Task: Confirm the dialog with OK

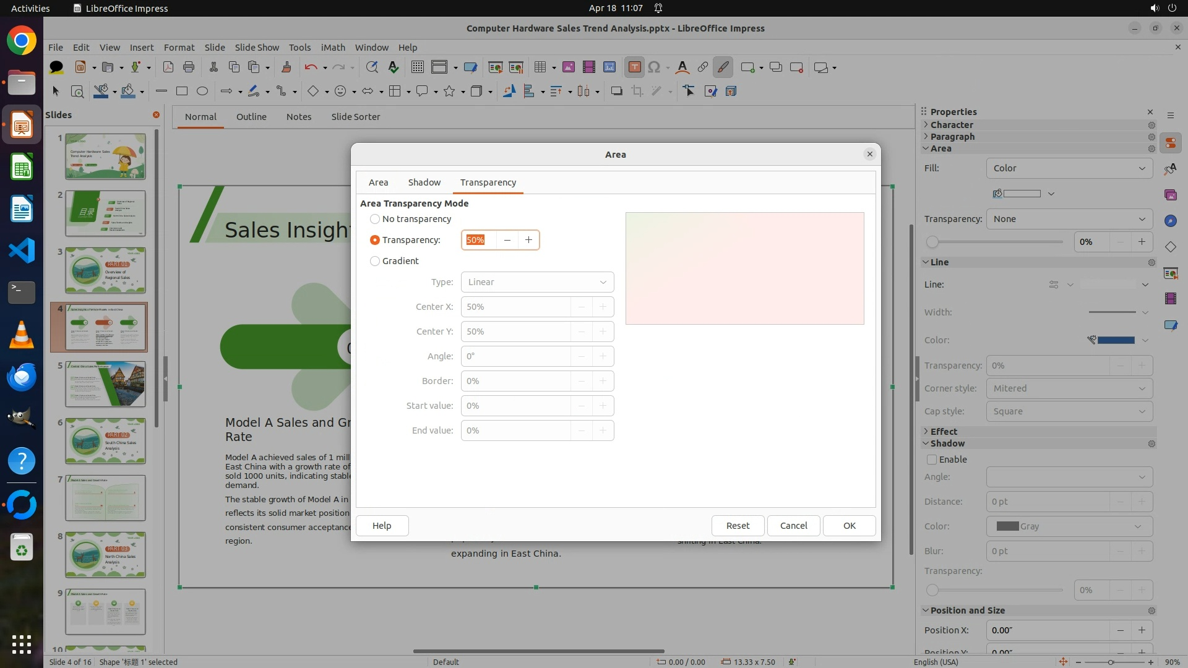Action: click(x=849, y=526)
